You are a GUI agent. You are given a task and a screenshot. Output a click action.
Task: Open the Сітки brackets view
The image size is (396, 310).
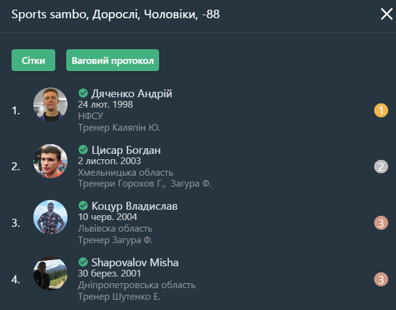[x=33, y=60]
